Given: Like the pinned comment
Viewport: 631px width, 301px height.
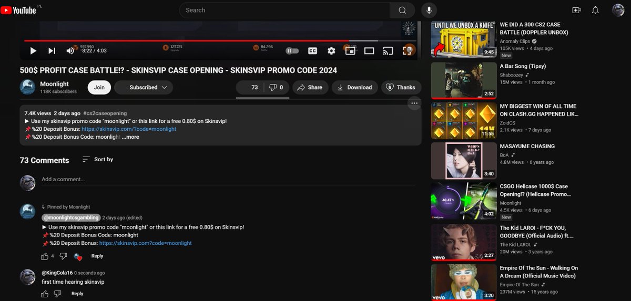Looking at the screenshot, I should (x=45, y=256).
